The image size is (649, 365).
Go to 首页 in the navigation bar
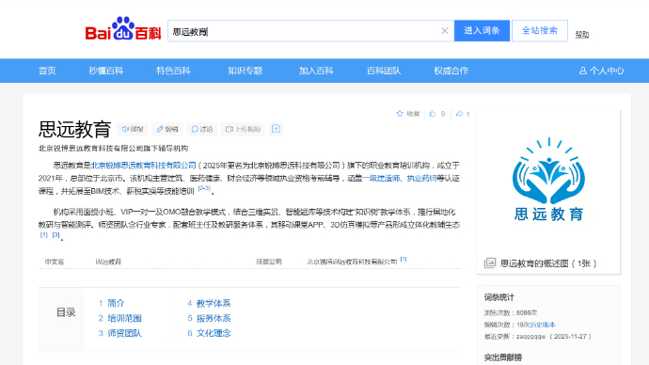47,71
